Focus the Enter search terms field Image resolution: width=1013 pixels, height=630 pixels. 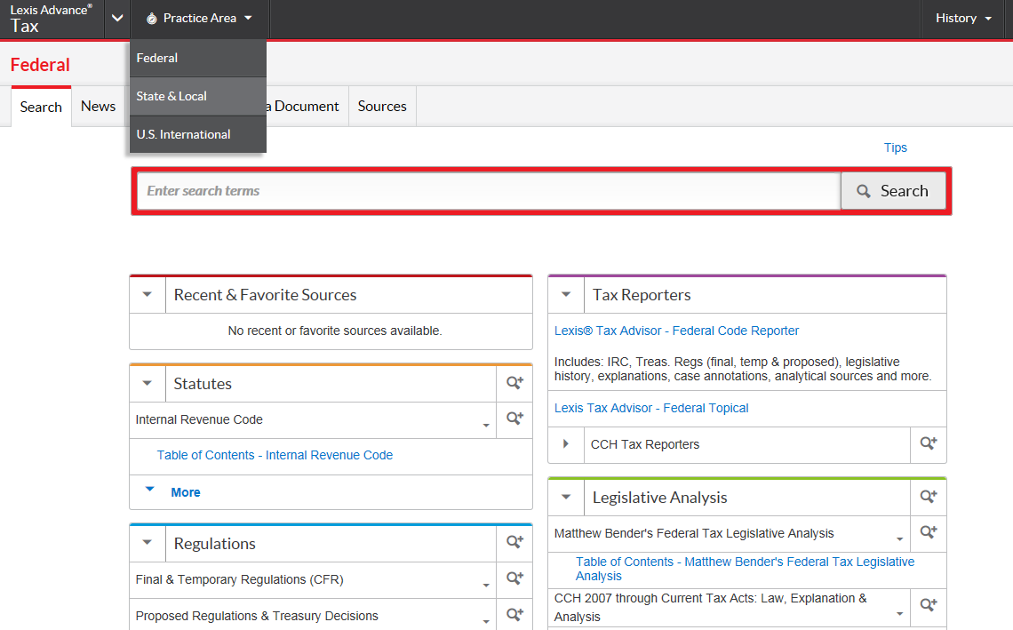point(488,191)
